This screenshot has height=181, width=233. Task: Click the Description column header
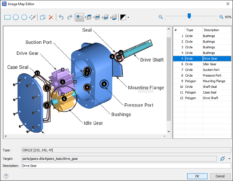(211, 30)
